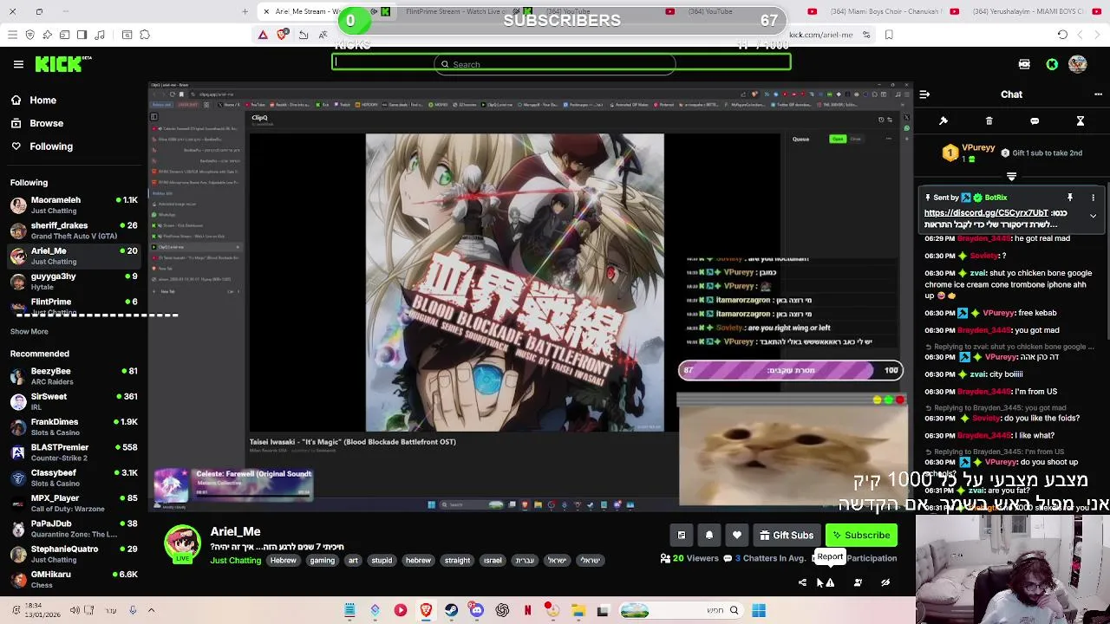This screenshot has width=1110, height=624.
Task: Collapse the chat panel arrow icon
Action: (924, 94)
